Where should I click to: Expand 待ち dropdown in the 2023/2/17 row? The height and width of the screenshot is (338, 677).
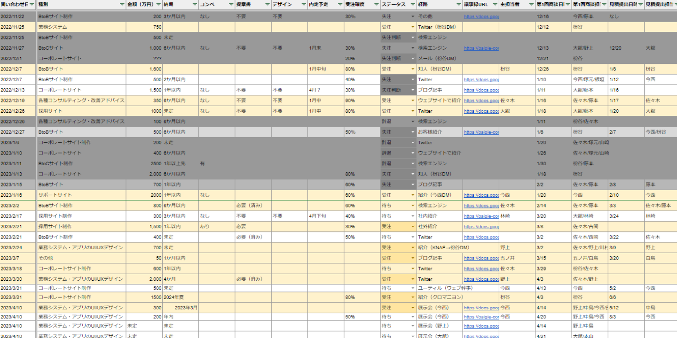[413, 216]
